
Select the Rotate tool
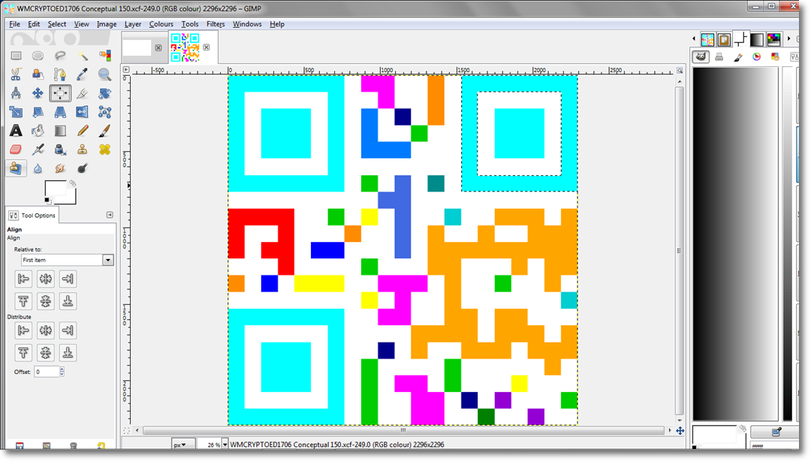(104, 93)
